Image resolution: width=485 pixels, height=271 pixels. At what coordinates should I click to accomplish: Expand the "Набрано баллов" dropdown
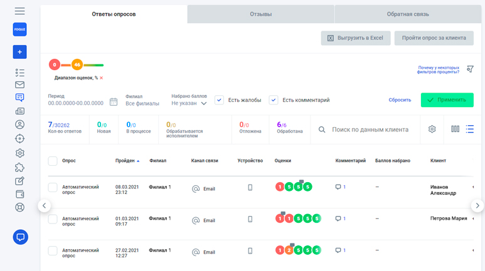pos(189,103)
